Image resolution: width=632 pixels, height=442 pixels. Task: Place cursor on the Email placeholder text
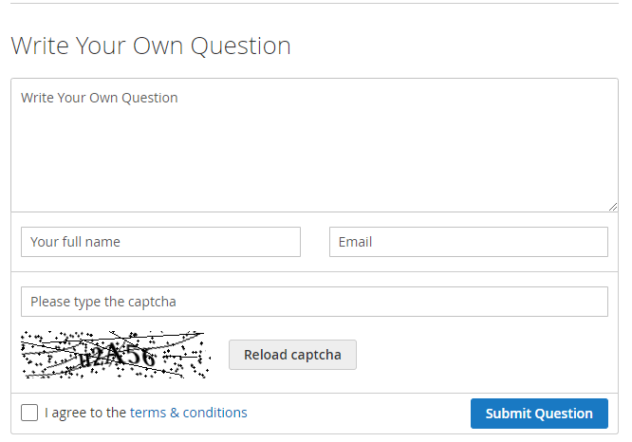(355, 242)
